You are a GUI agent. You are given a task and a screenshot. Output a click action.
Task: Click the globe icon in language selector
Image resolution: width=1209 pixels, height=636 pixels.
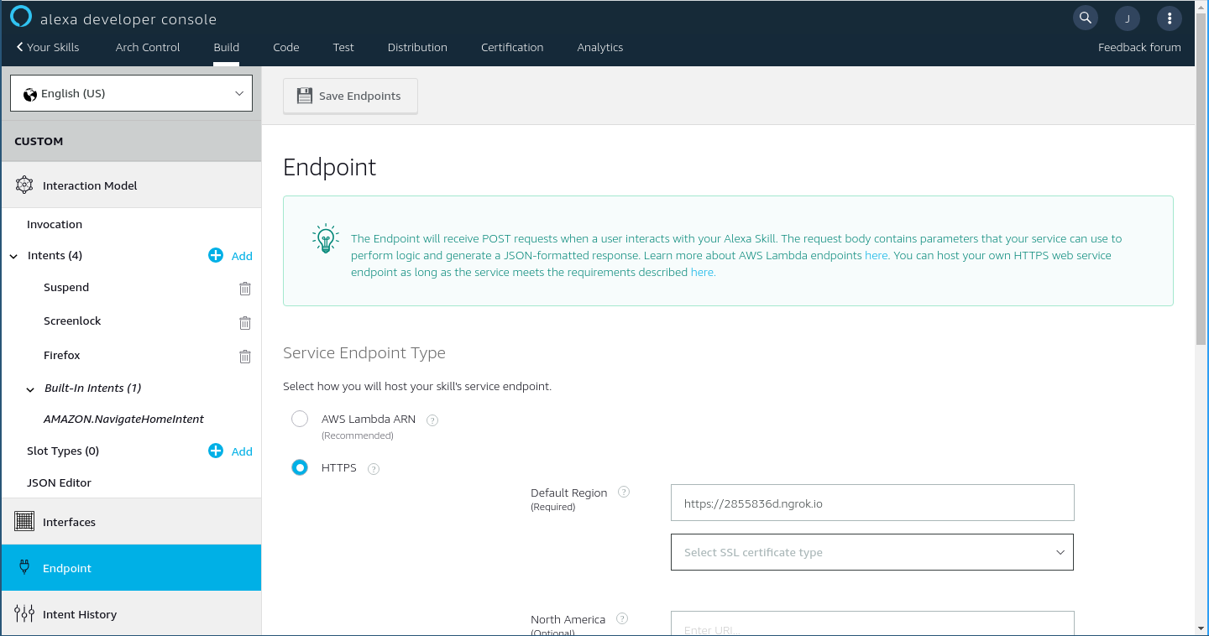point(30,94)
